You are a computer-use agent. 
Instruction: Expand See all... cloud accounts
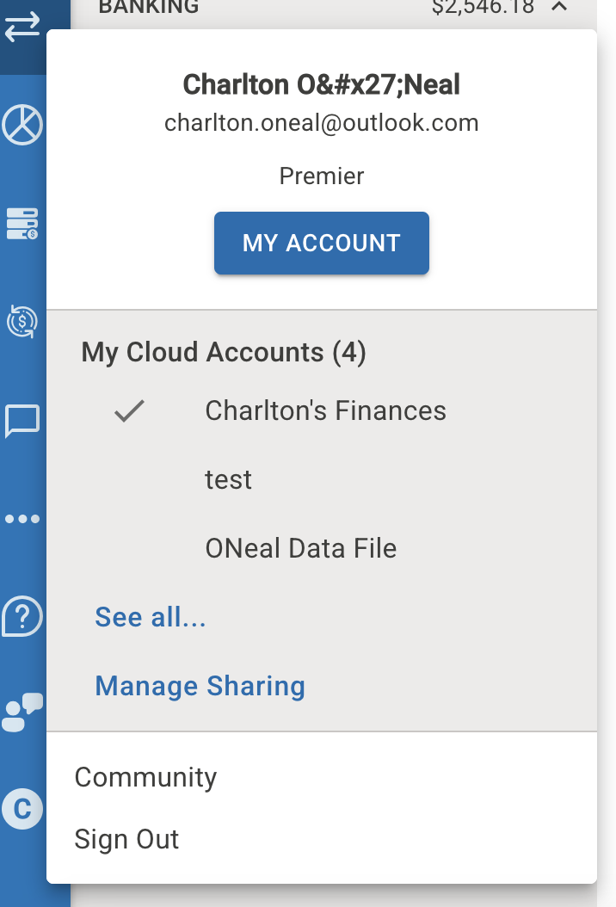(151, 617)
